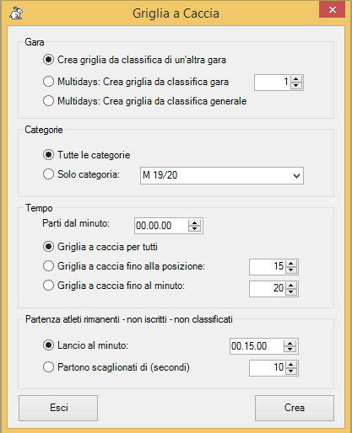Click the Esci button
352x433 pixels.
click(58, 408)
